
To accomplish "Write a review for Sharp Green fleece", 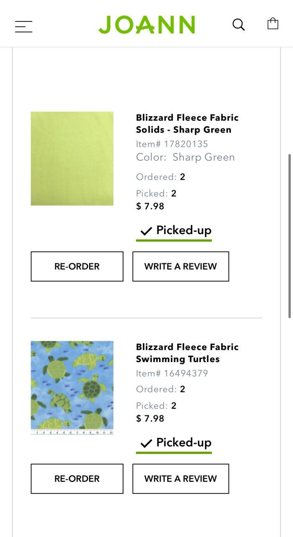I will [181, 266].
